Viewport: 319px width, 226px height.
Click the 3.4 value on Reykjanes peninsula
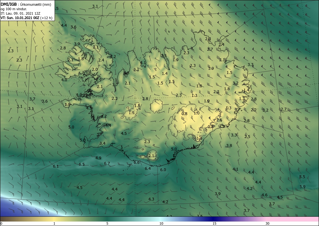(x=102, y=143)
